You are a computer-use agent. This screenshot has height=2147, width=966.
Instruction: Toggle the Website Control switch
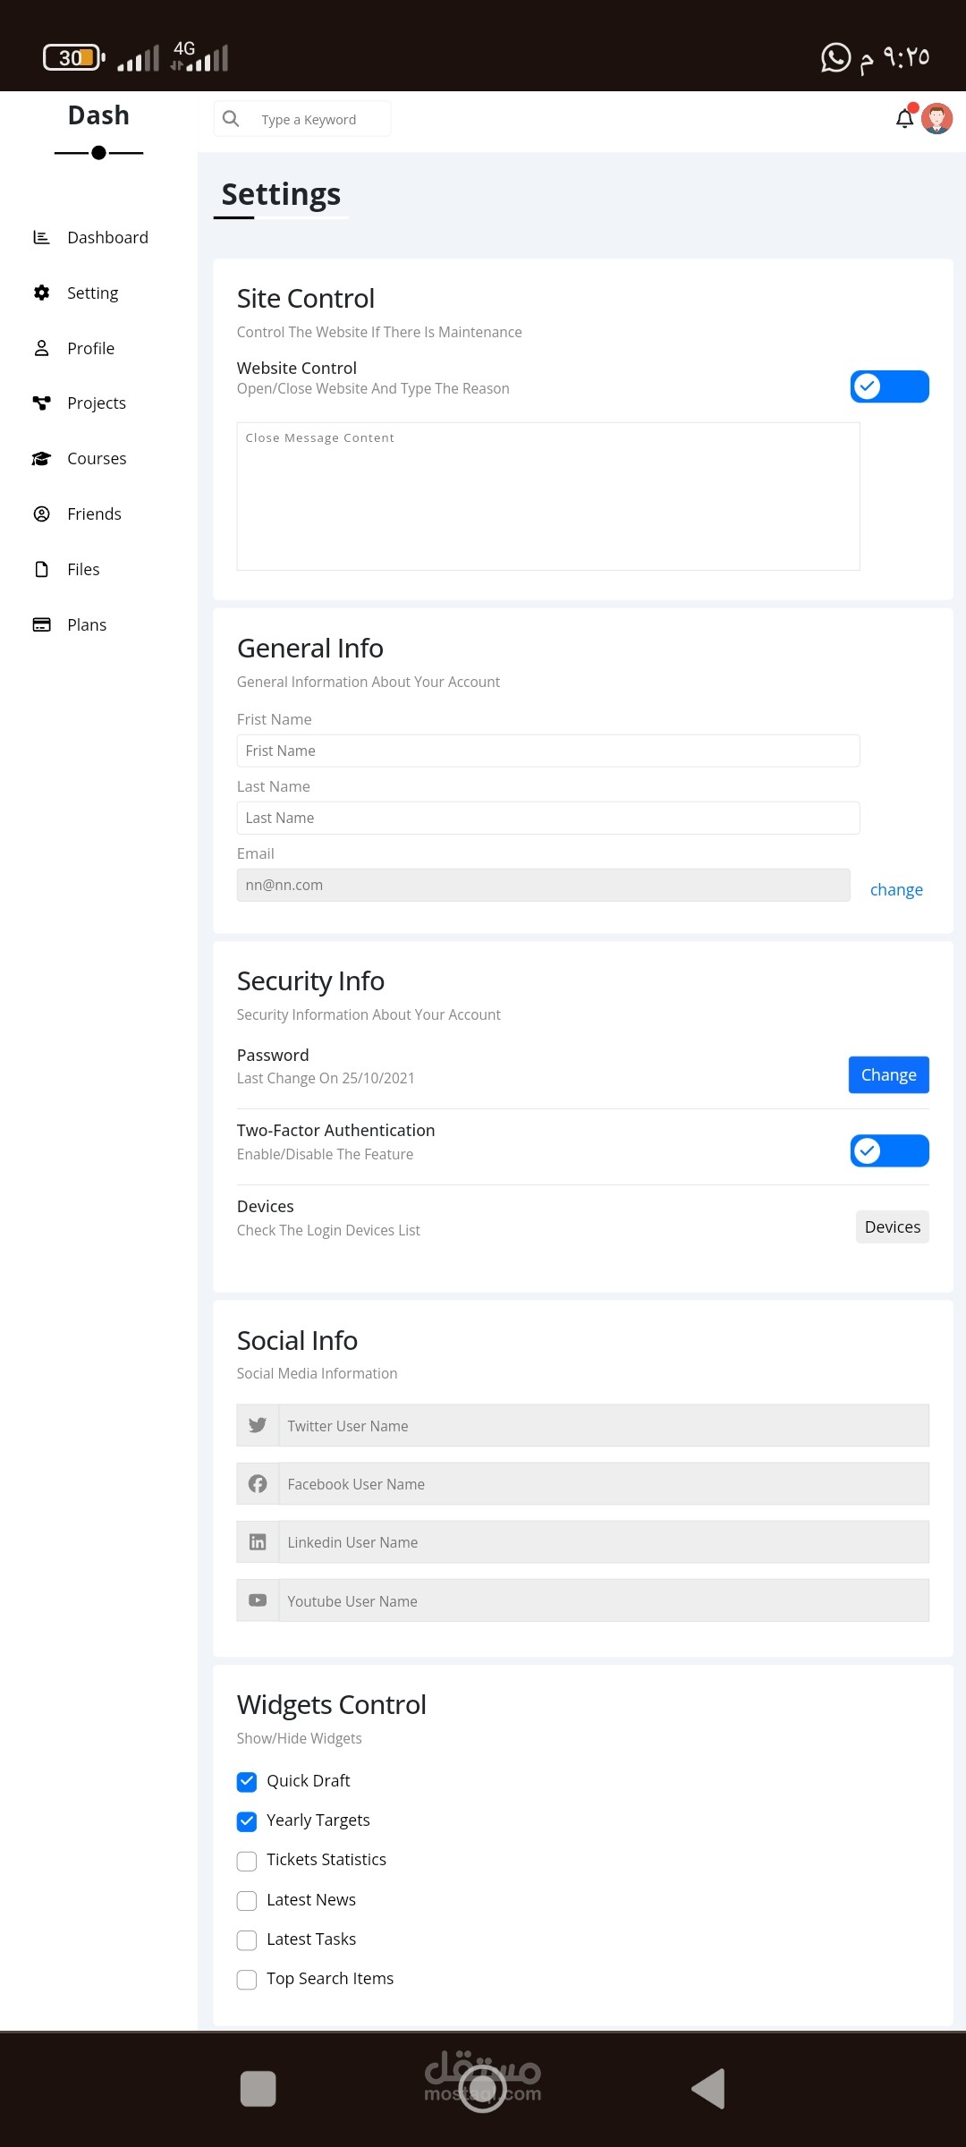coord(889,386)
